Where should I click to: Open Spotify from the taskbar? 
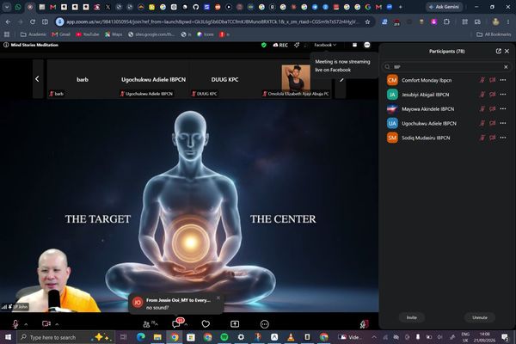click(224, 337)
